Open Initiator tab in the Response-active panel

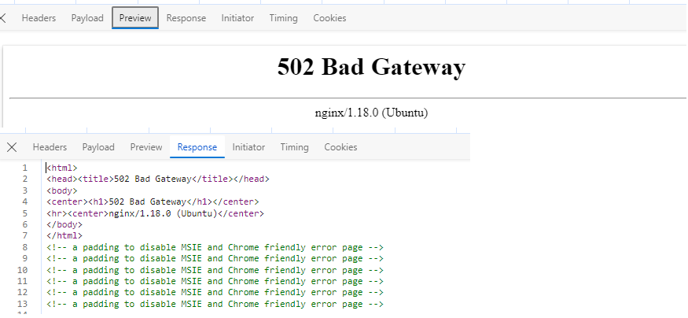pos(248,147)
